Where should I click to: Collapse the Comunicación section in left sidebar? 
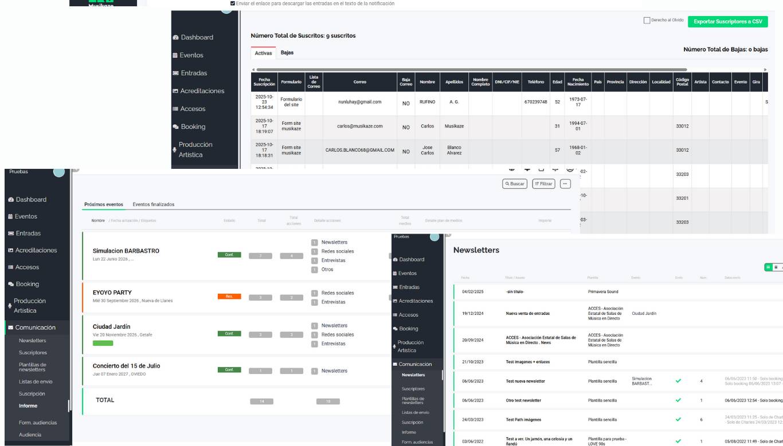(x=35, y=328)
